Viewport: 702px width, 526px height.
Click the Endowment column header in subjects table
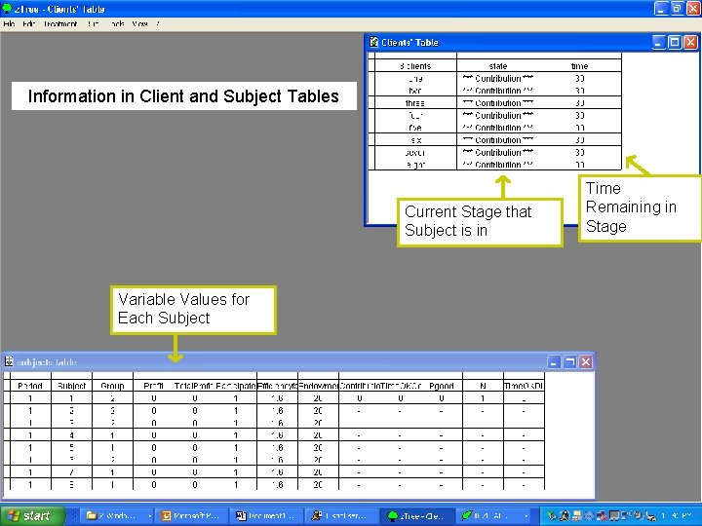(x=318, y=386)
